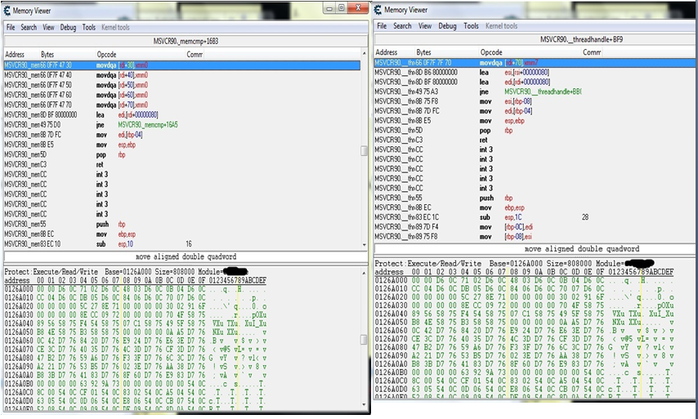Open the Search menu in left Memory Viewer
Viewport: 698px width, 419px height.
tap(29, 27)
